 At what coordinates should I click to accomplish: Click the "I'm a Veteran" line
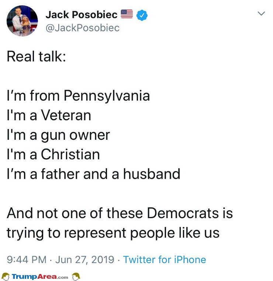(49, 115)
